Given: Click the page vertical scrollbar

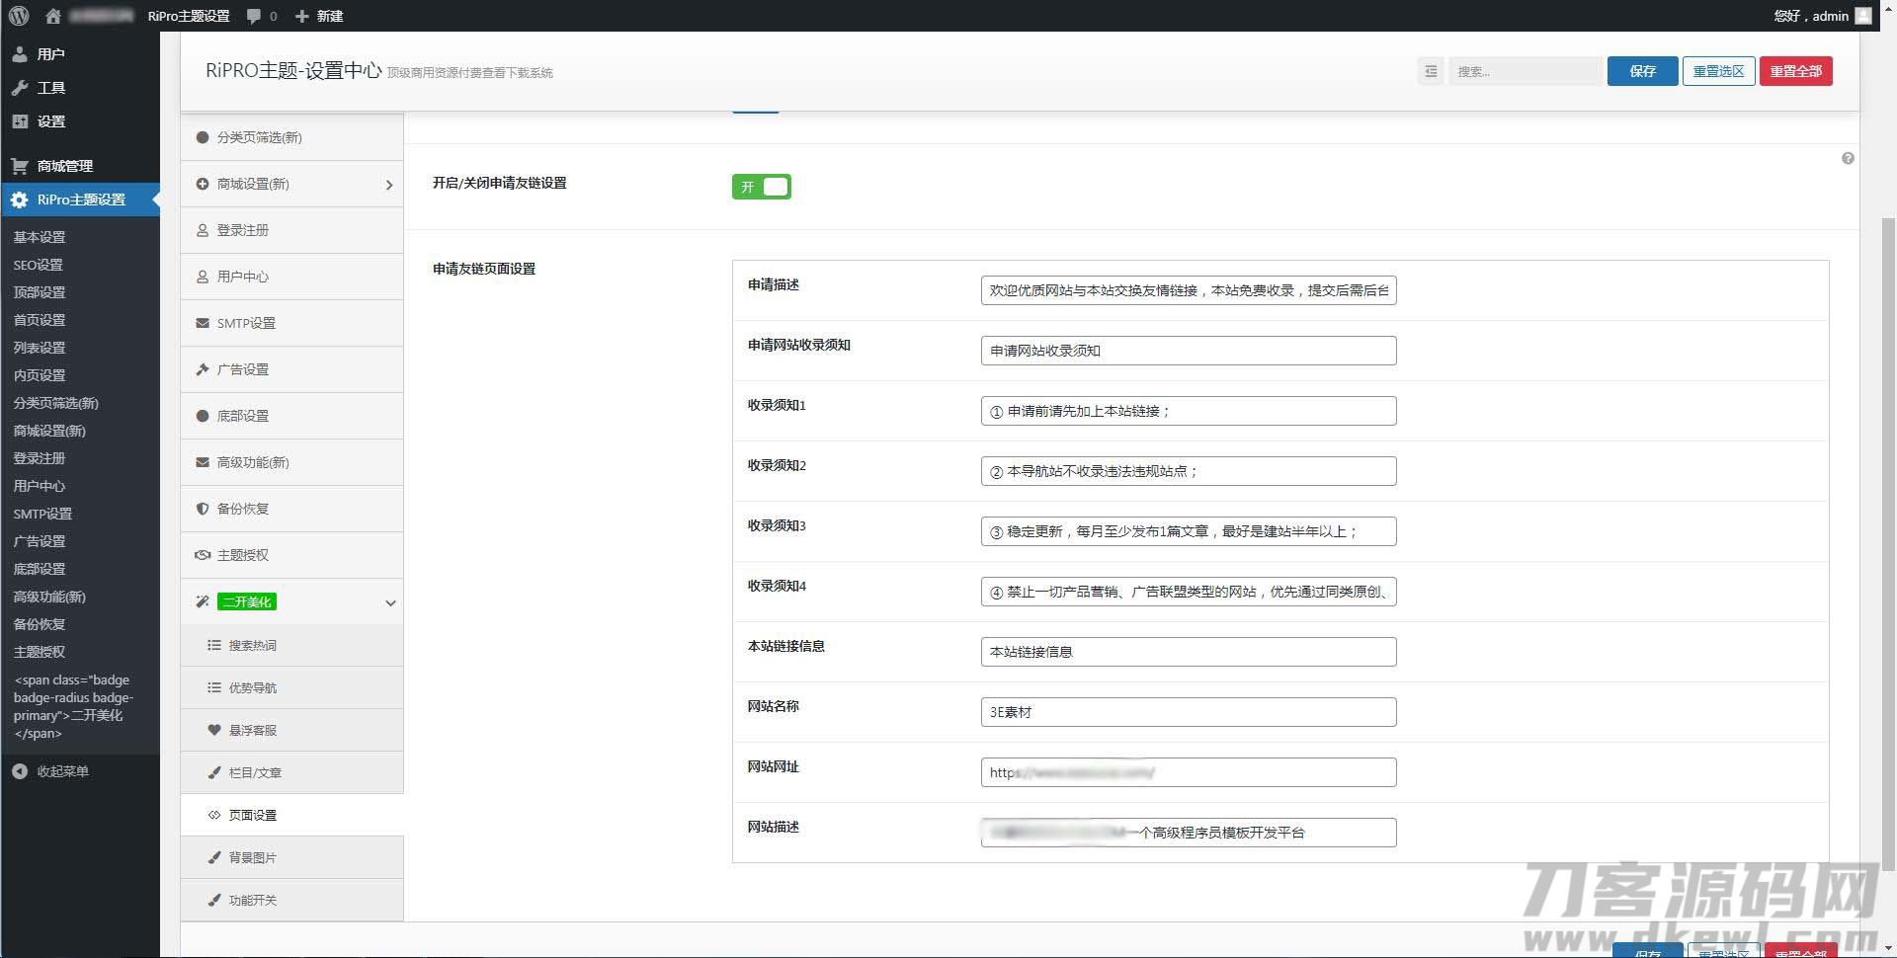Looking at the screenshot, I should click(1888, 494).
